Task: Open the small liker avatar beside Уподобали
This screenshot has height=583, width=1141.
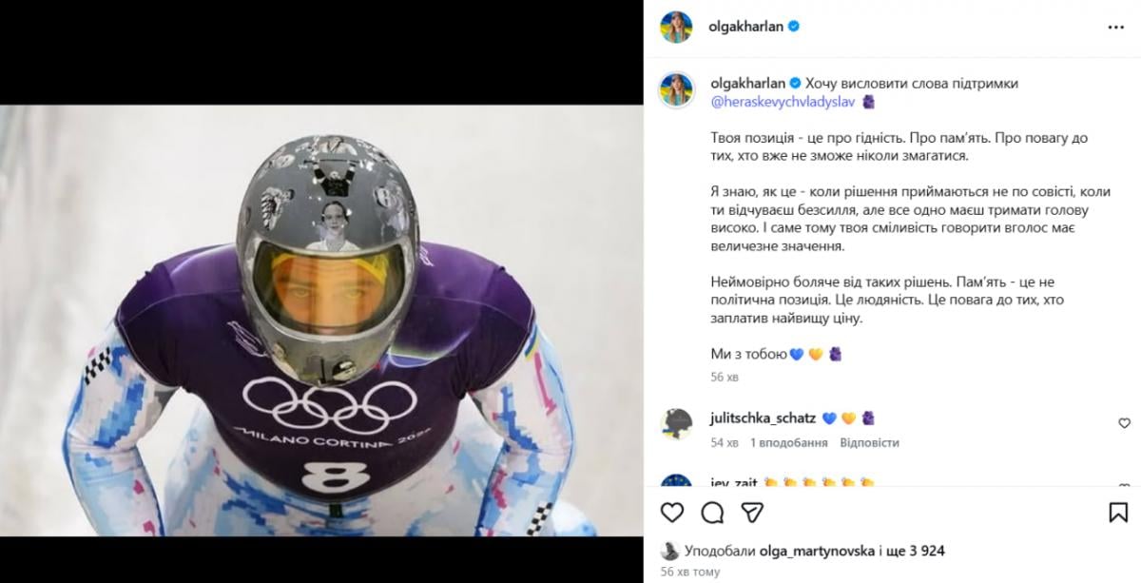Action: [x=669, y=551]
